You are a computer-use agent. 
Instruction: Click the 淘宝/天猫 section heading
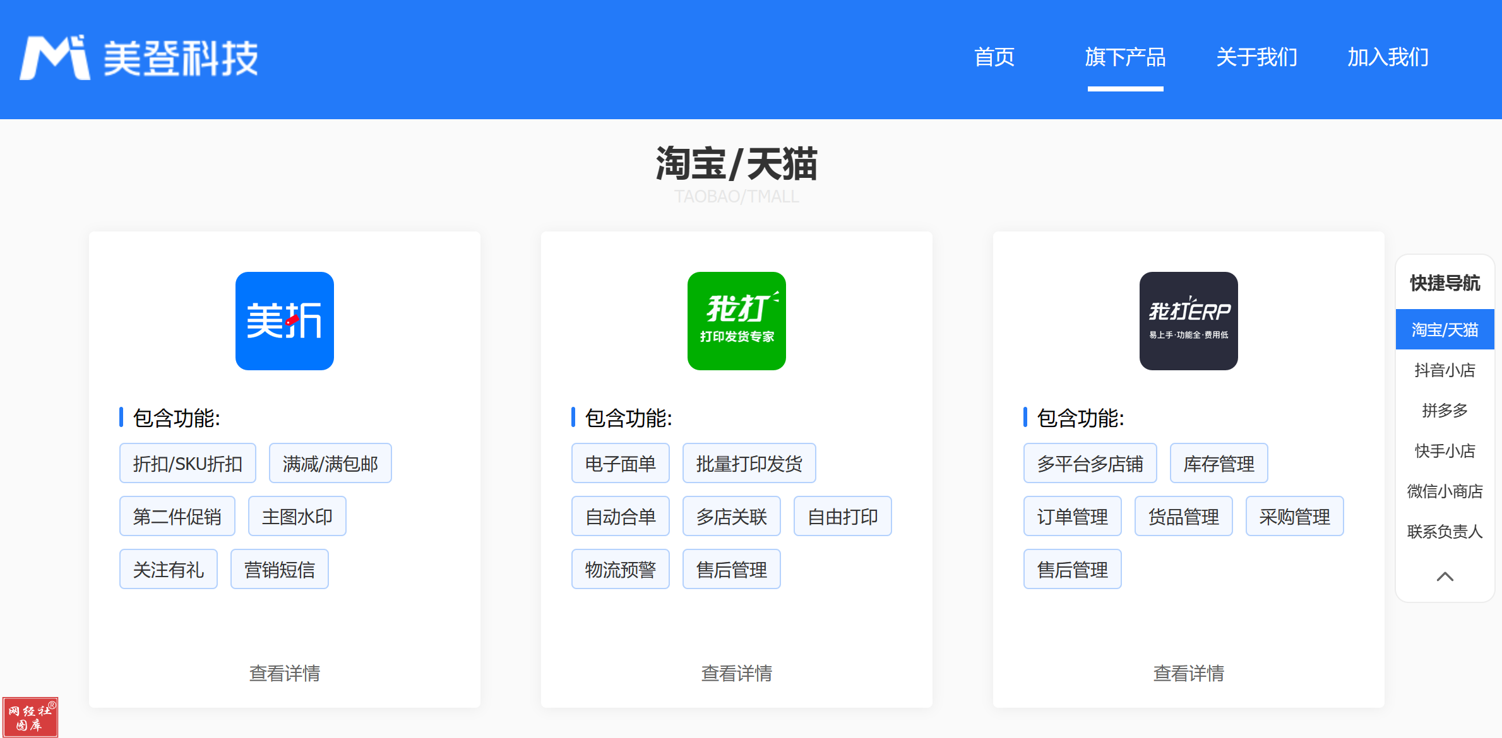[x=737, y=164]
